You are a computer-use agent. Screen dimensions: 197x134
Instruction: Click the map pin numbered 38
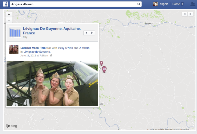pyautogui.click(x=104, y=69)
